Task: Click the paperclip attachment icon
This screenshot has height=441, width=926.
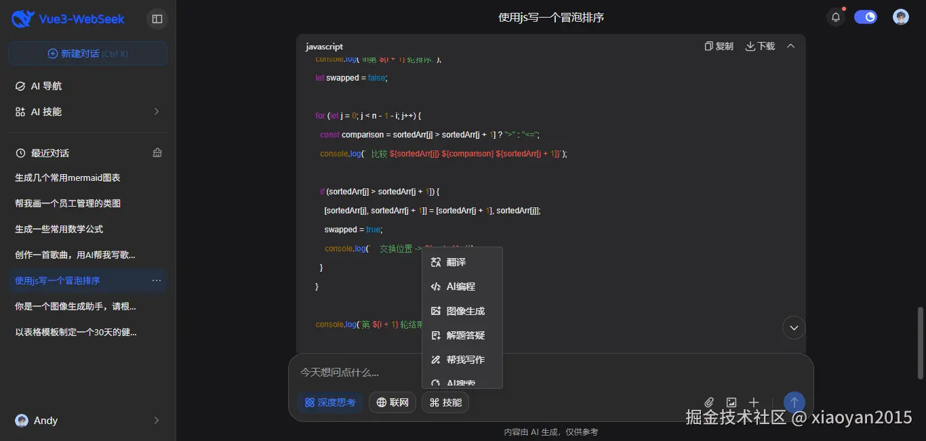Action: coord(709,402)
